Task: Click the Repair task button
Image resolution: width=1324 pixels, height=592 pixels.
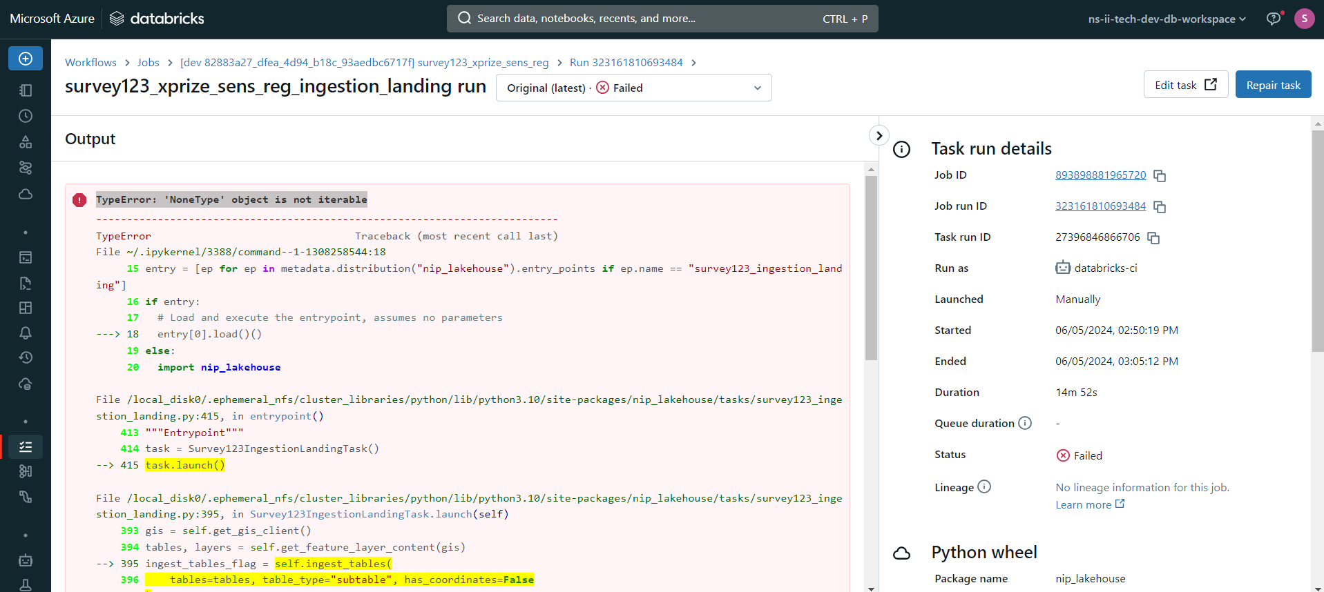Action: [1273, 85]
